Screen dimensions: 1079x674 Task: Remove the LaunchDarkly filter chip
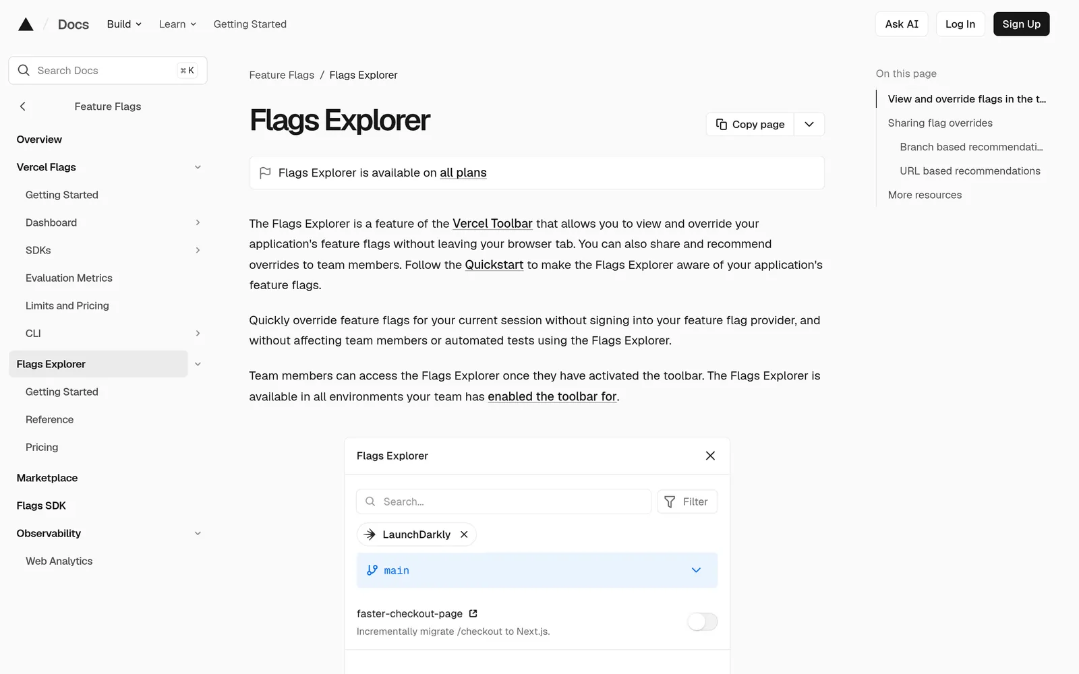pos(464,534)
